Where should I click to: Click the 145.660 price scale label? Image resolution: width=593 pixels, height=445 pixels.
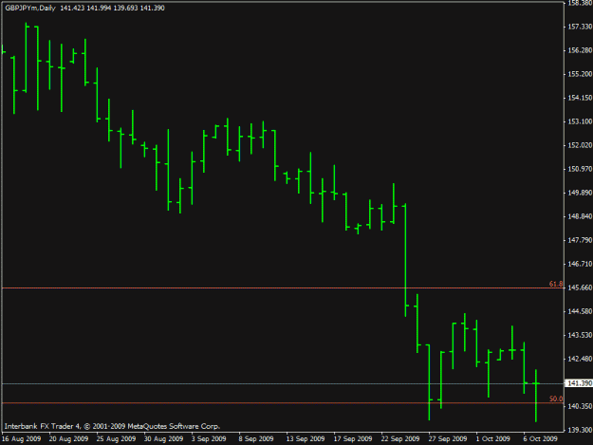point(580,287)
